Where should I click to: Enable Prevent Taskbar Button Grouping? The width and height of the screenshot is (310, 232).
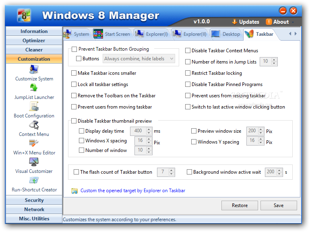(74, 49)
